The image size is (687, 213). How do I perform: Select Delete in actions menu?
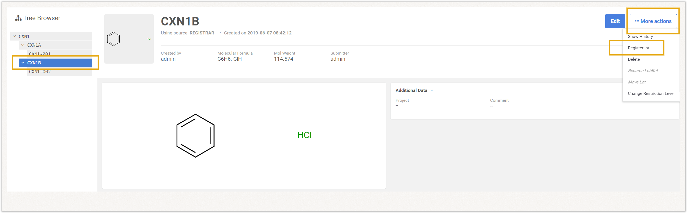(634, 59)
